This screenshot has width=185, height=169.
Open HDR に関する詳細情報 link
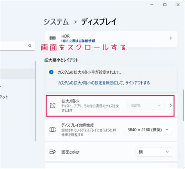78,41
